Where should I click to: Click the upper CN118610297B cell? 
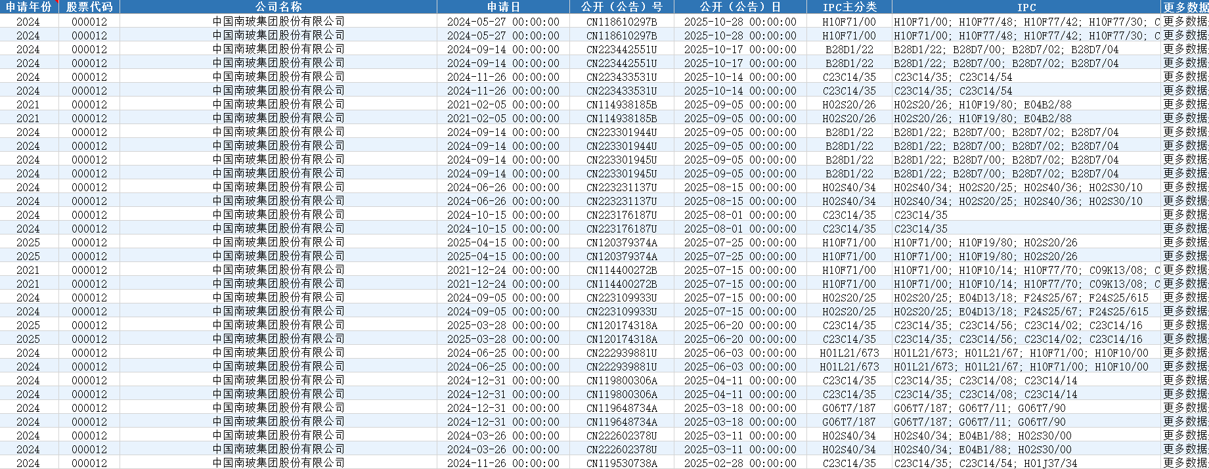(622, 21)
